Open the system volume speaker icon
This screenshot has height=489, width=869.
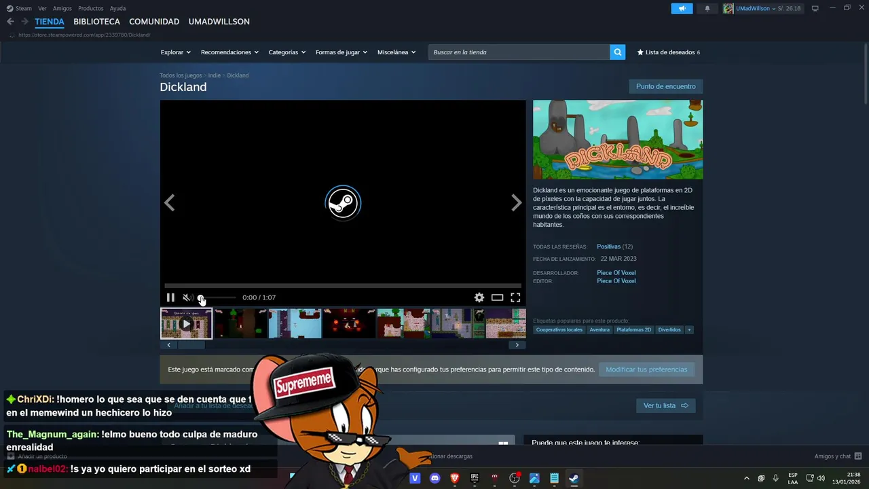coord(821,478)
